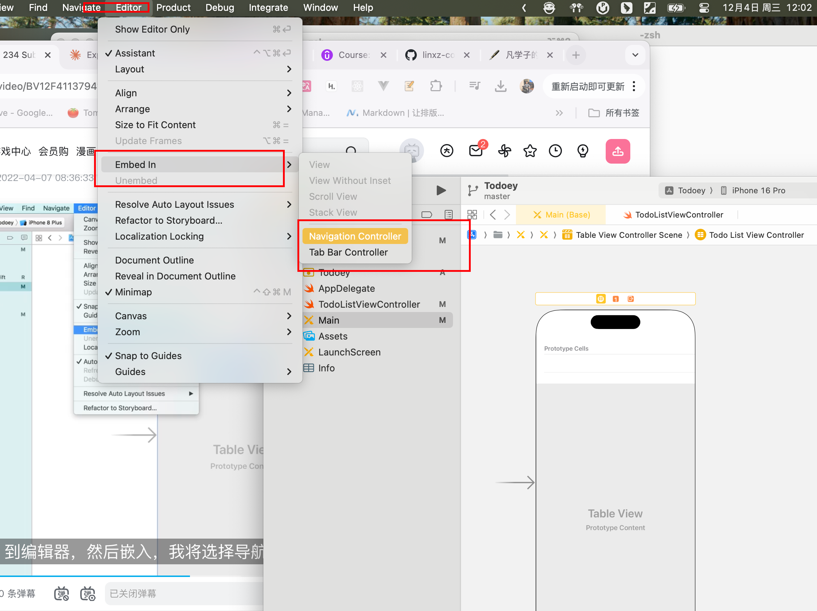Switch to the Main (Base) editor tab
The image size is (817, 611).
click(561, 215)
